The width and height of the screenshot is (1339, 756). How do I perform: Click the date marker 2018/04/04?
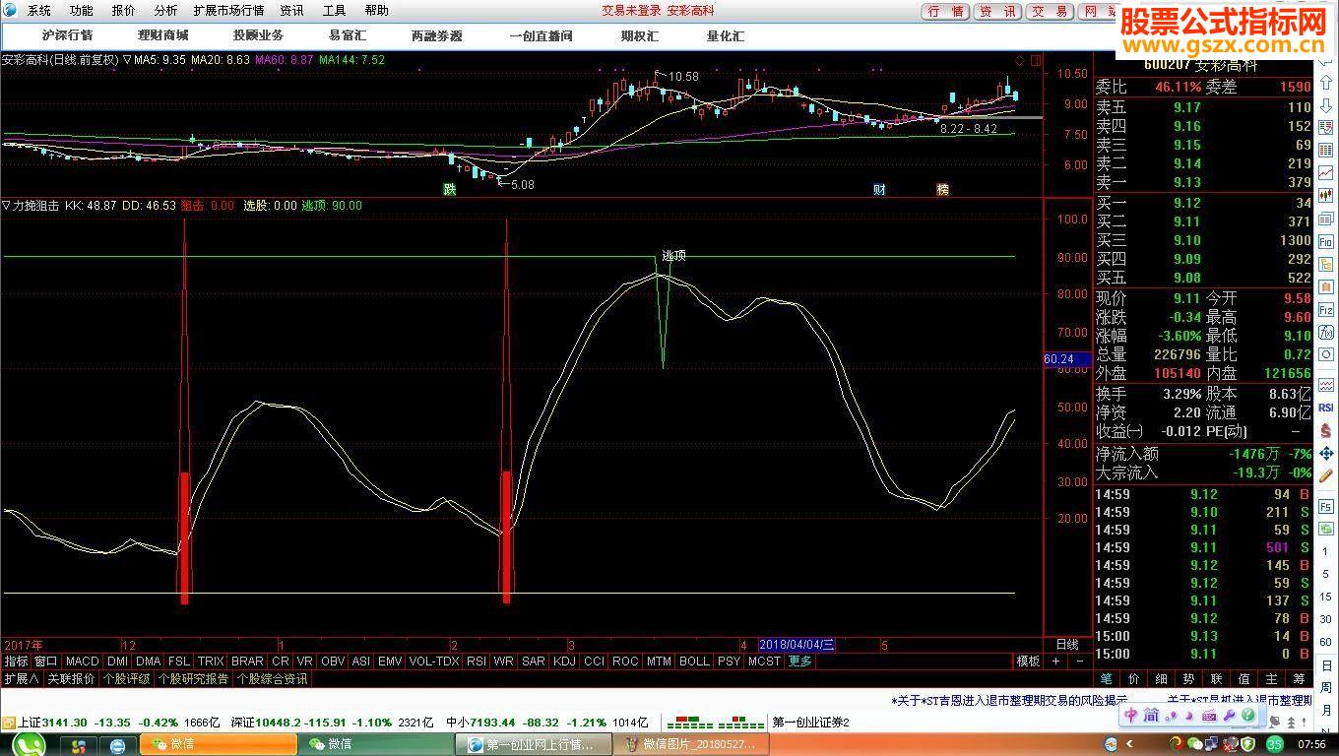click(x=798, y=645)
